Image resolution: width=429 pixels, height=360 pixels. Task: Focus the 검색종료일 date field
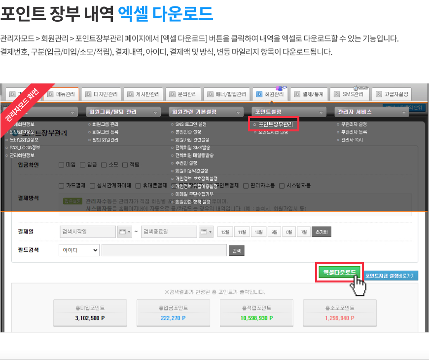[x=169, y=232]
